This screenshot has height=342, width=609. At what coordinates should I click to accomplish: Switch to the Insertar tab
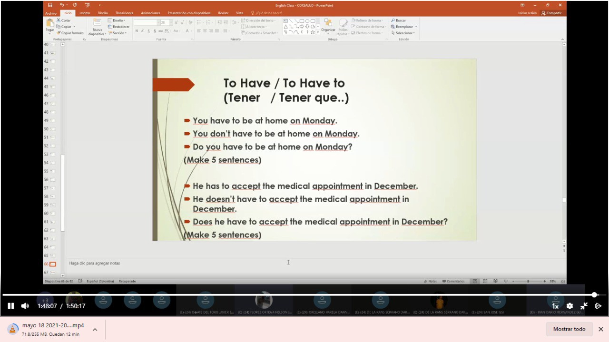click(x=85, y=13)
